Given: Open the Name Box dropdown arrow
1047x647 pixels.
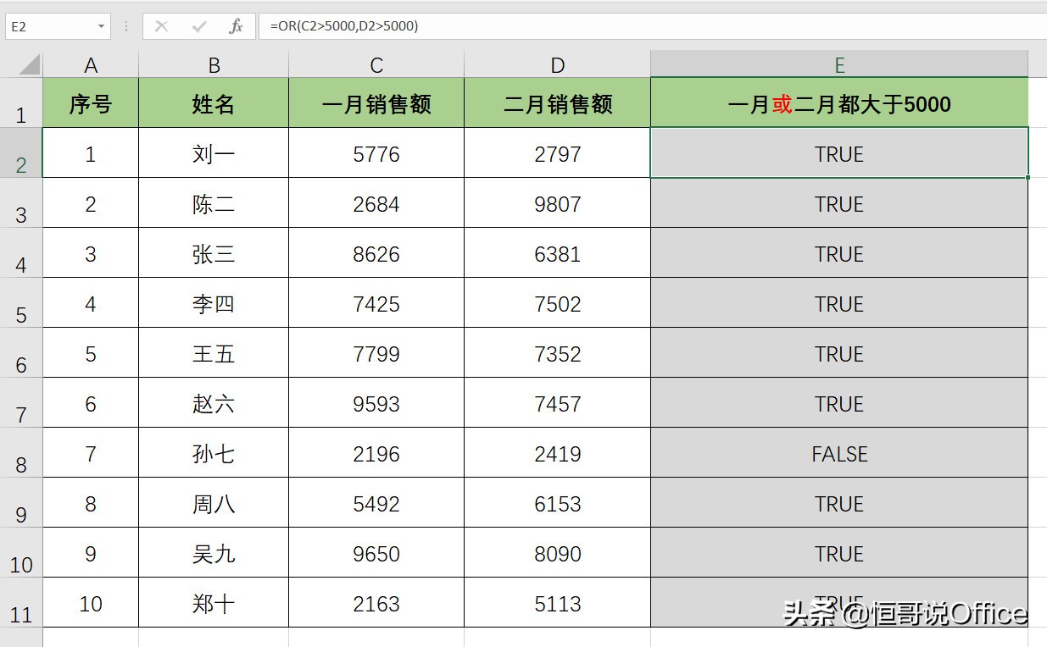Looking at the screenshot, I should pos(102,25).
